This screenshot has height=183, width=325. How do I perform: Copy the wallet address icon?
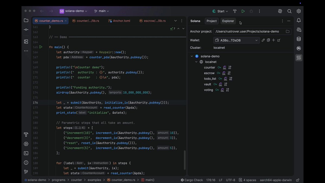[268, 40]
